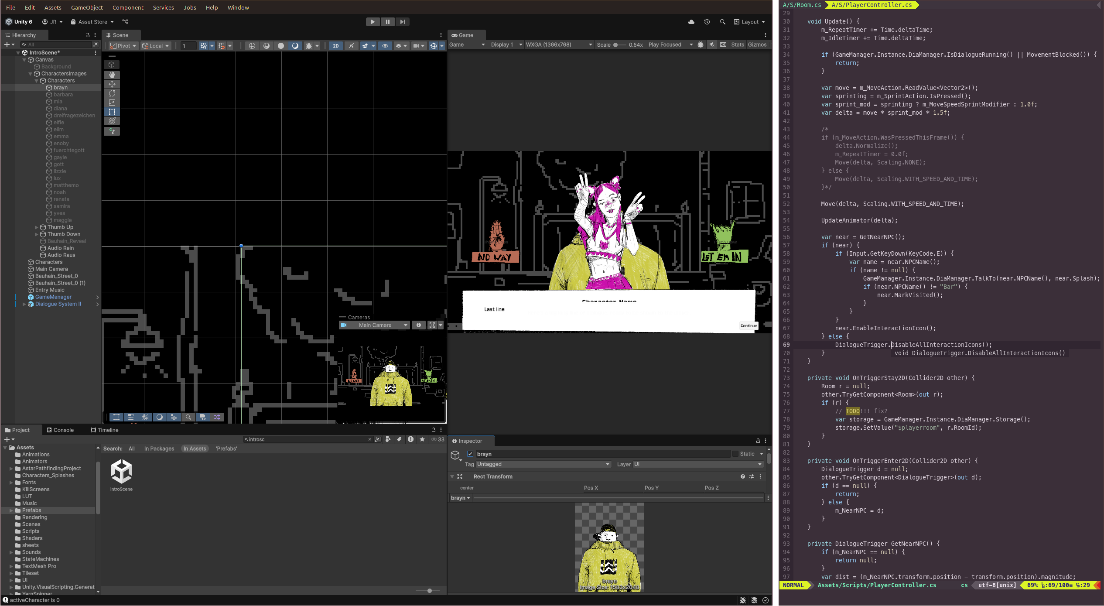Save search favorite star icon
This screenshot has width=1104, height=606.
[x=422, y=439]
